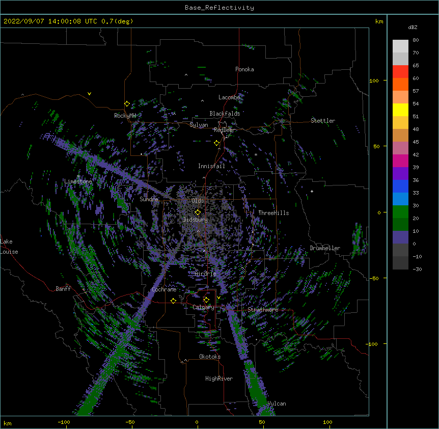Select the Blackfalds map label

[225, 114]
